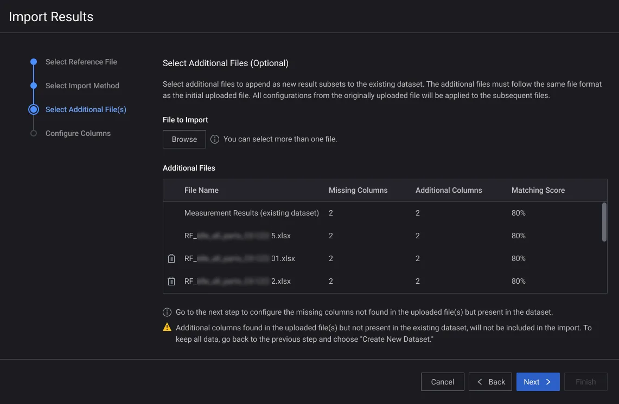Browse for files to import

pos(184,139)
